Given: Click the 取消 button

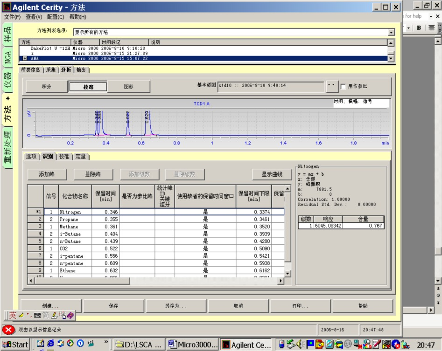Looking at the screenshot, I should [238, 306].
